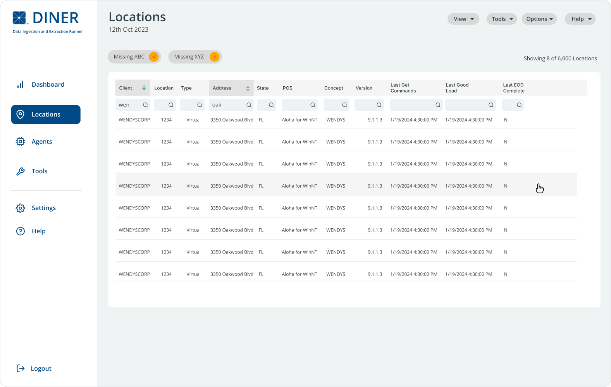Click the Settings gear icon
This screenshot has height=387, width=611.
(x=21, y=208)
